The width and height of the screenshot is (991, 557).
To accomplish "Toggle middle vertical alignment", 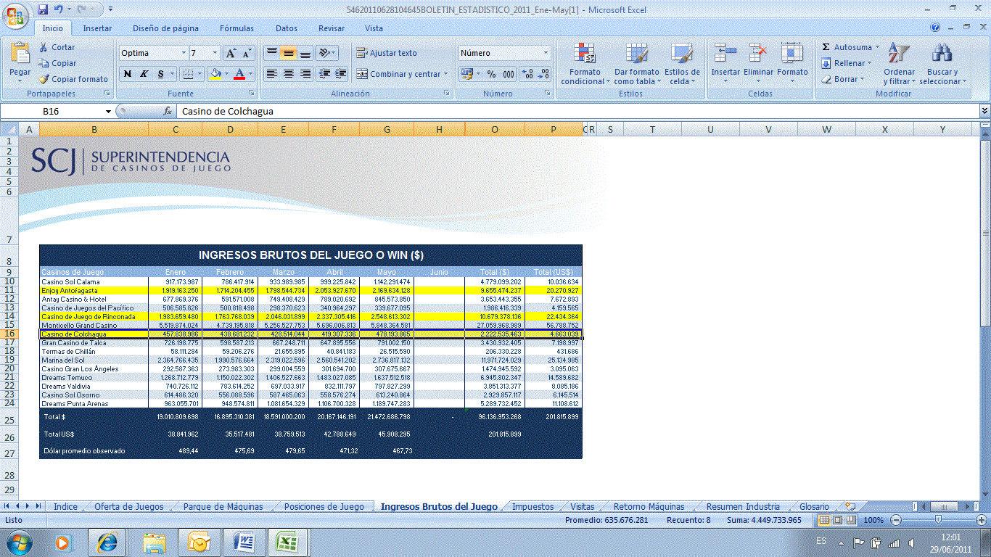I will coord(288,53).
